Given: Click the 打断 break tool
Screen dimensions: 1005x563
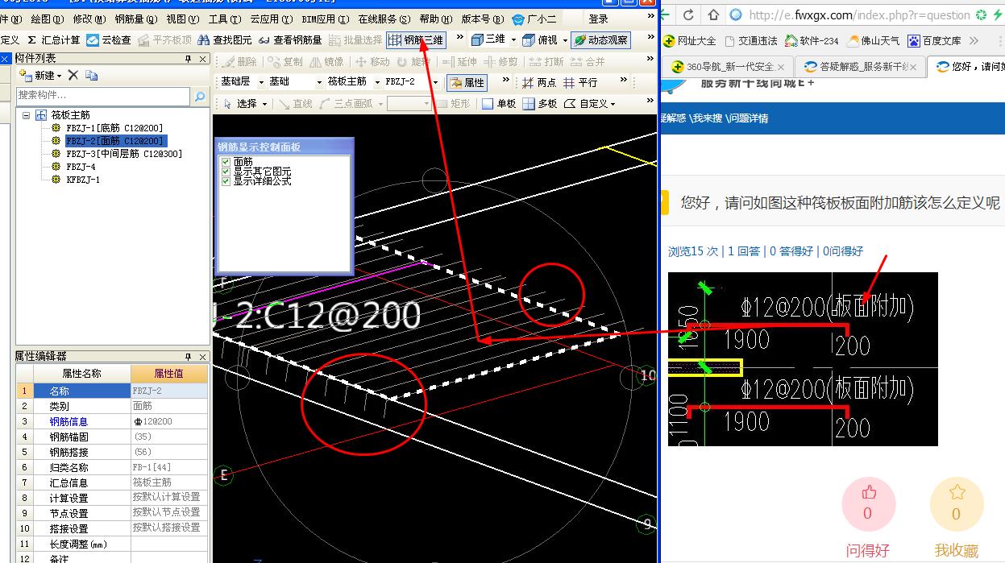Looking at the screenshot, I should click(x=546, y=61).
